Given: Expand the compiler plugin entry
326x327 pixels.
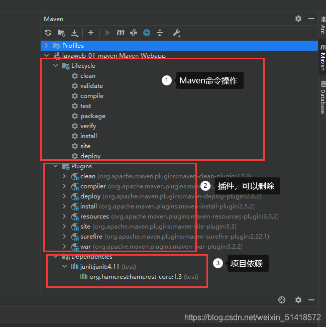Looking at the screenshot, I should pos(64,186).
